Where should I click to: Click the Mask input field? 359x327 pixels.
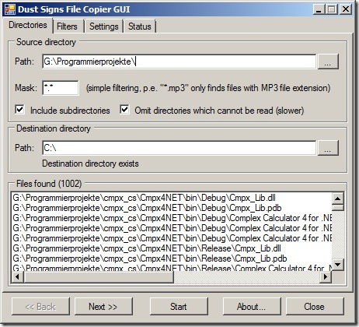point(61,88)
